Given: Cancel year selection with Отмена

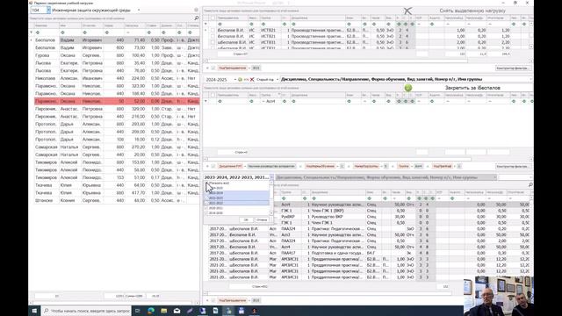Looking at the screenshot, I should tap(262, 219).
